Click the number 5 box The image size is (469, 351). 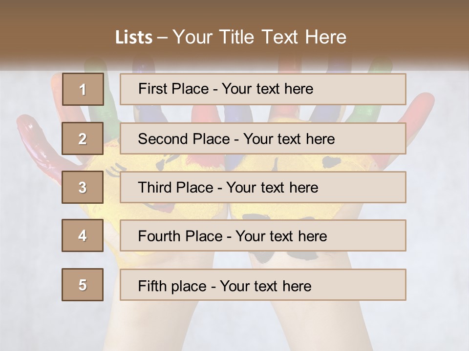pyautogui.click(x=83, y=285)
